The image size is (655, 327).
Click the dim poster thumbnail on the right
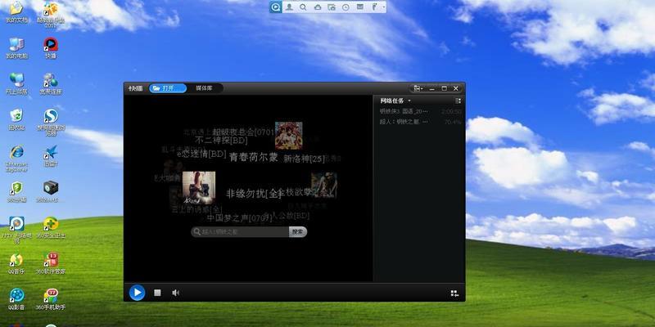(x=324, y=186)
